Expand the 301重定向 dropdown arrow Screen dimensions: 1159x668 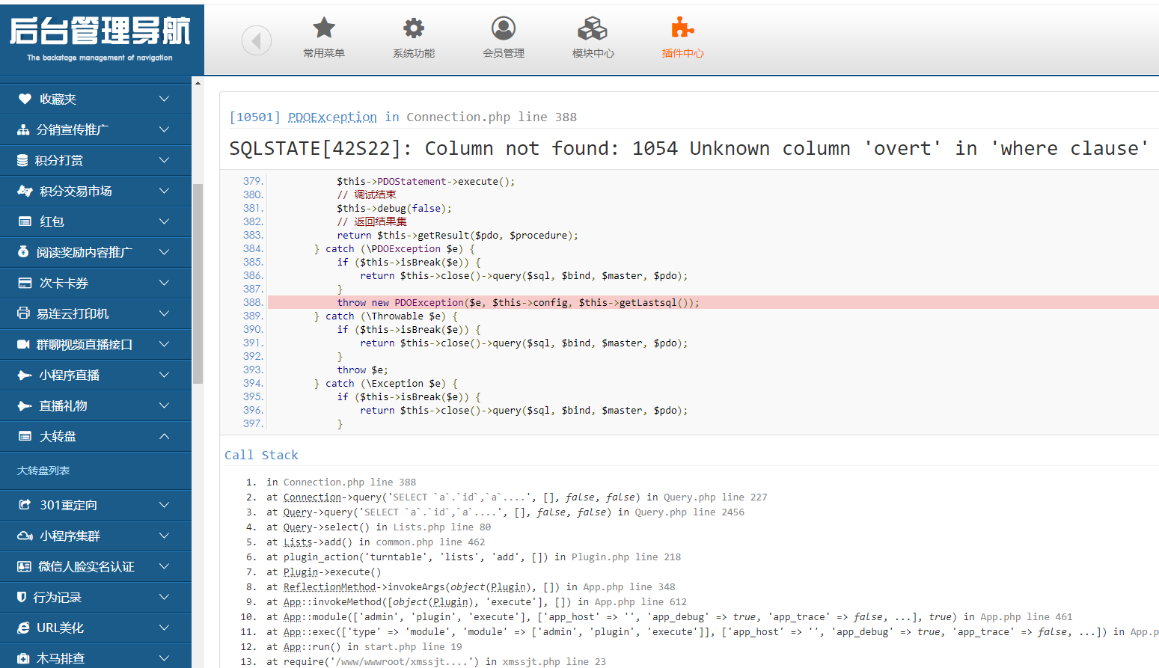pos(164,505)
